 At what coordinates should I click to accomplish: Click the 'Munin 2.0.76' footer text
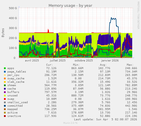(70, 123)
